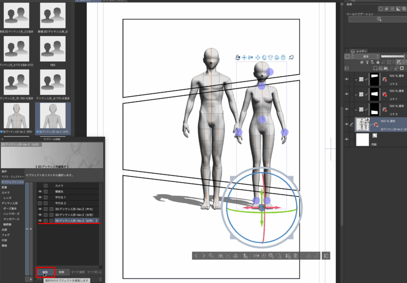Click the camera rotate icon above female figure

[x=237, y=58]
